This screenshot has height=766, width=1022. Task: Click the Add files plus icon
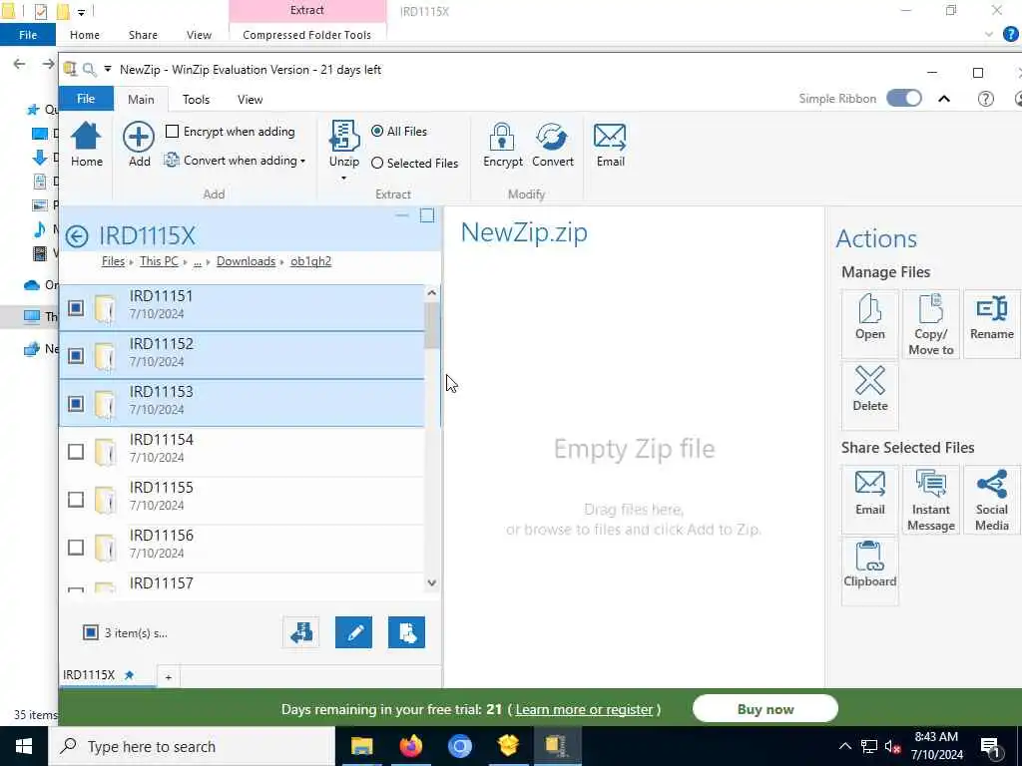(139, 145)
